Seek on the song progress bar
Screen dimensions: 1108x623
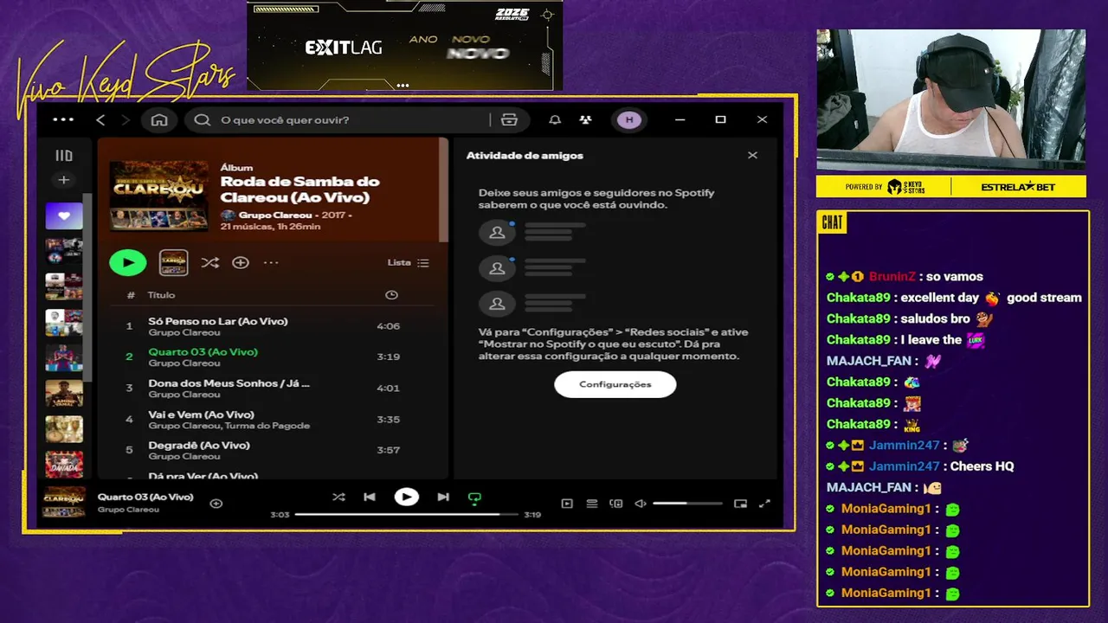coord(406,515)
